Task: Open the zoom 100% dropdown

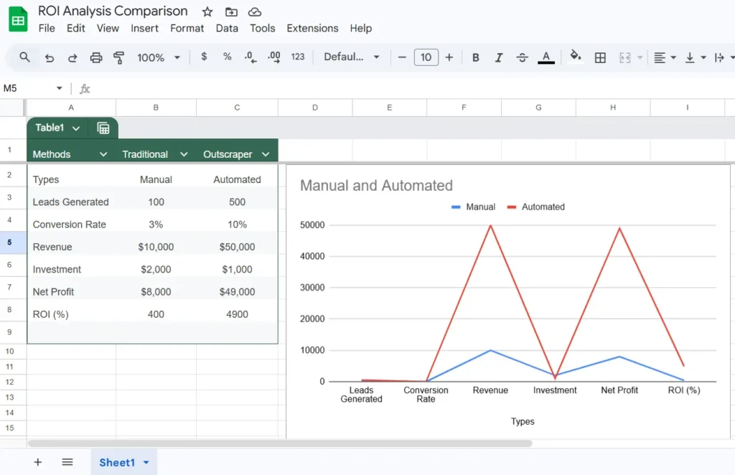Action: 159,57
